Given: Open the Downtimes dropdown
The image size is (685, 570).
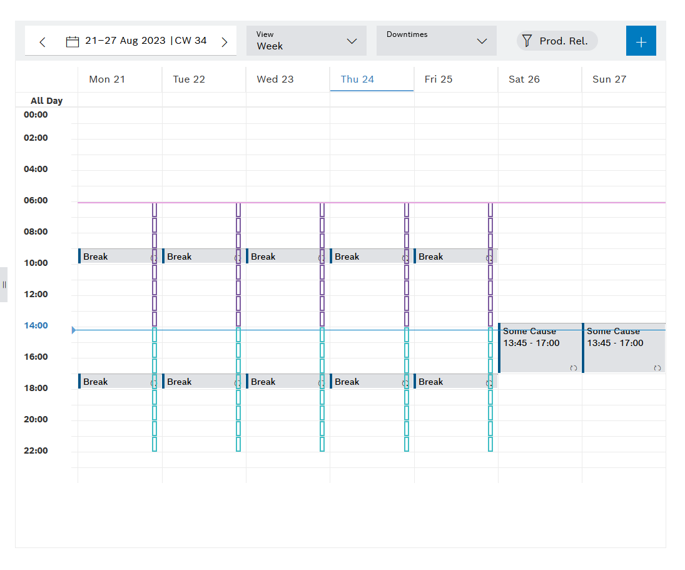Looking at the screenshot, I should (436, 41).
